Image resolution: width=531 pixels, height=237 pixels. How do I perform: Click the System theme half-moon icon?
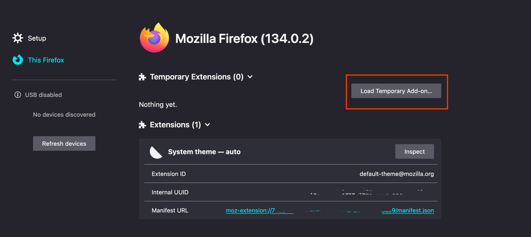[x=156, y=152]
